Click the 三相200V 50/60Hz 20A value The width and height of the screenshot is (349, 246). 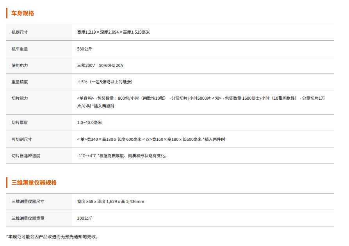click(x=100, y=65)
